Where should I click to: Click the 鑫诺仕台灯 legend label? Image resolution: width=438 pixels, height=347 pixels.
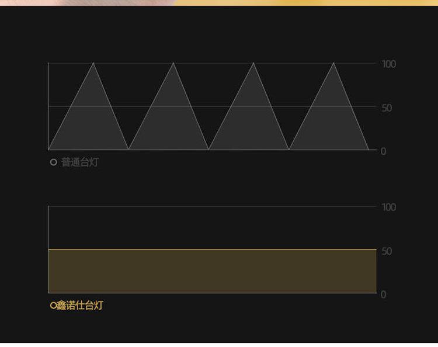80,305
